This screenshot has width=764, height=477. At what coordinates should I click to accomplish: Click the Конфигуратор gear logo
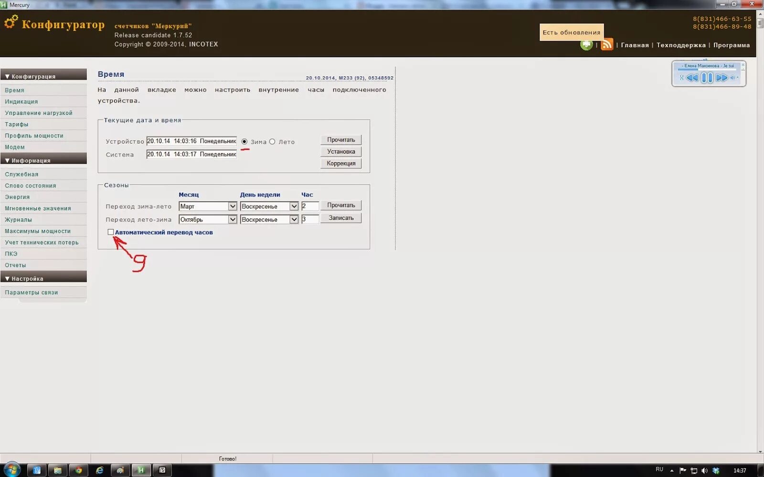(x=11, y=22)
